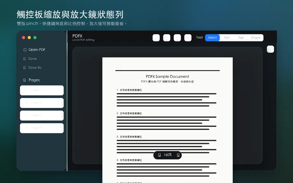Click Save in the sidebar
The width and height of the screenshot is (293, 183).
click(x=30, y=59)
